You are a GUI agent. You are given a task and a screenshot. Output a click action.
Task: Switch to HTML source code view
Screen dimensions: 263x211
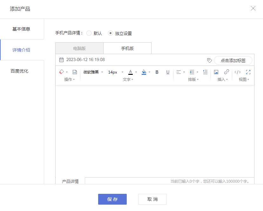[x=238, y=72]
